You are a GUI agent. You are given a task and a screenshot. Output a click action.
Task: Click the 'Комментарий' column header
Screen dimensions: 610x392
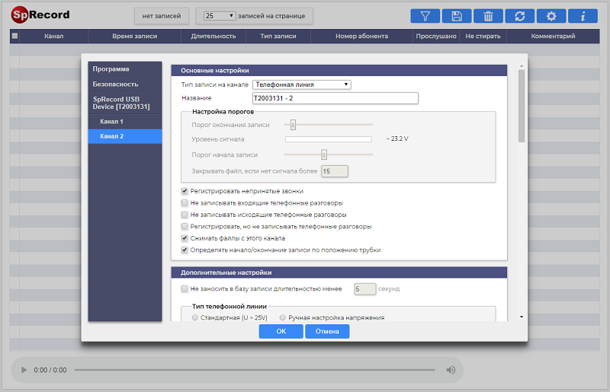(553, 36)
